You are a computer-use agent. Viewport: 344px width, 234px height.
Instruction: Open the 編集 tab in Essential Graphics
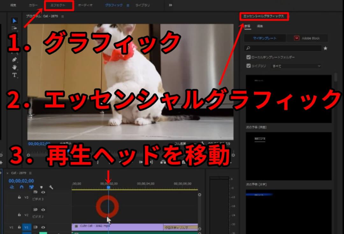pyautogui.click(x=260, y=26)
